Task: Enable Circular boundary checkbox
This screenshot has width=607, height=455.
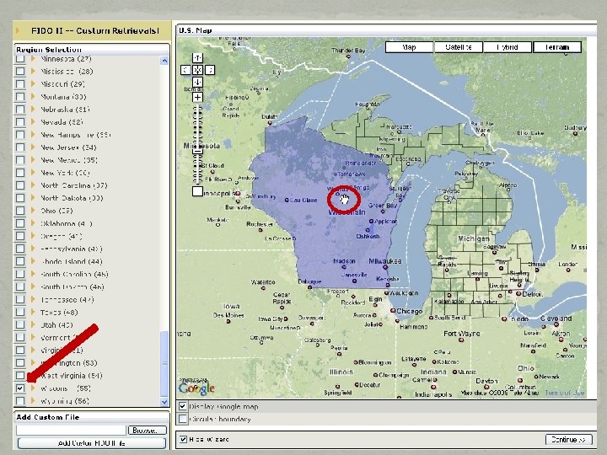Action: [183, 419]
